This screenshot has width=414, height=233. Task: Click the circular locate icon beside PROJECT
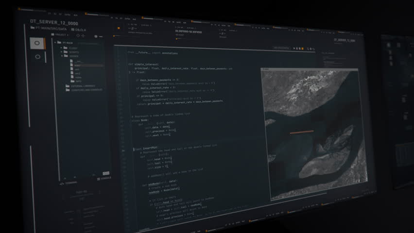coord(78,35)
